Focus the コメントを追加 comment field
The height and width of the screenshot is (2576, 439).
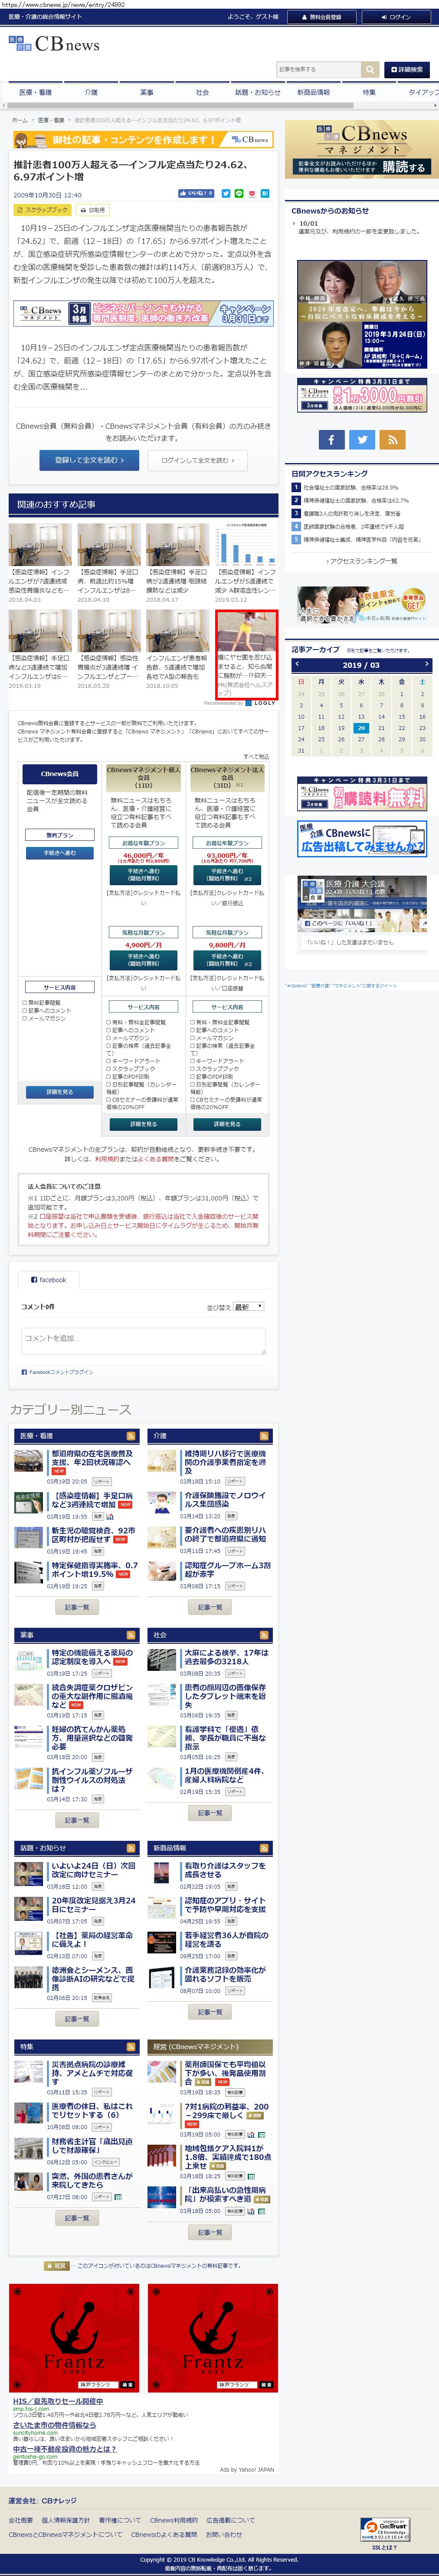click(x=143, y=1340)
